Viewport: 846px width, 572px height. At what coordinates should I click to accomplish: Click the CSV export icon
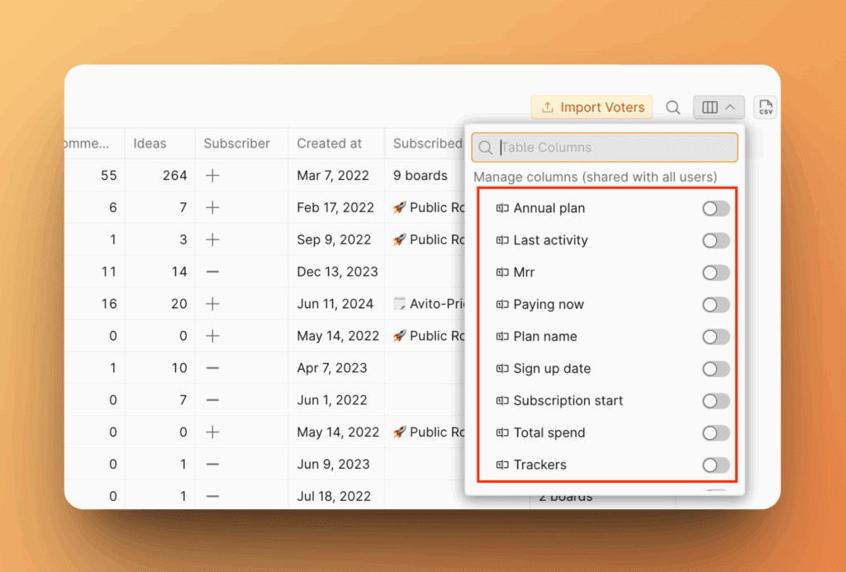click(x=765, y=107)
